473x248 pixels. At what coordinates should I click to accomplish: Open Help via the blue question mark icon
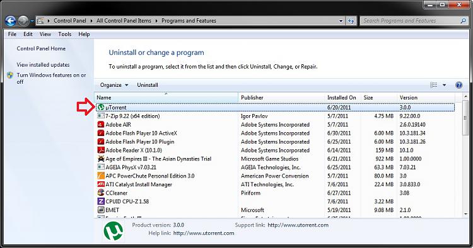coord(459,85)
